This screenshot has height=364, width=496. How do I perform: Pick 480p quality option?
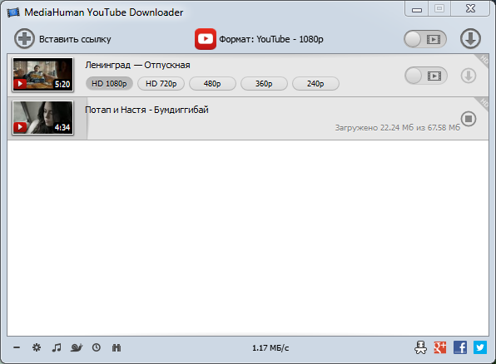point(212,84)
